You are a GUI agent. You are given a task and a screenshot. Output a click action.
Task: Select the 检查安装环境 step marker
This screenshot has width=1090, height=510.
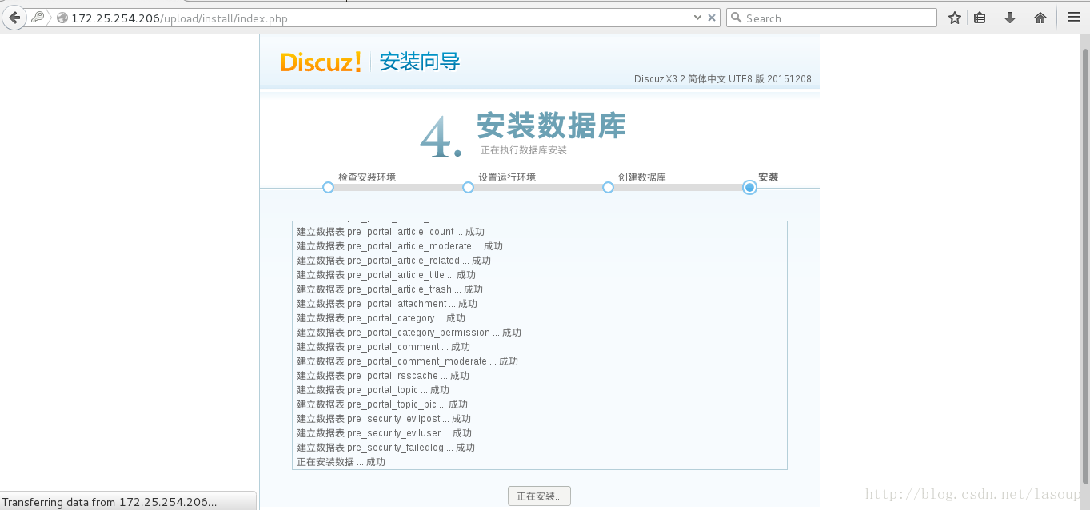coord(328,187)
